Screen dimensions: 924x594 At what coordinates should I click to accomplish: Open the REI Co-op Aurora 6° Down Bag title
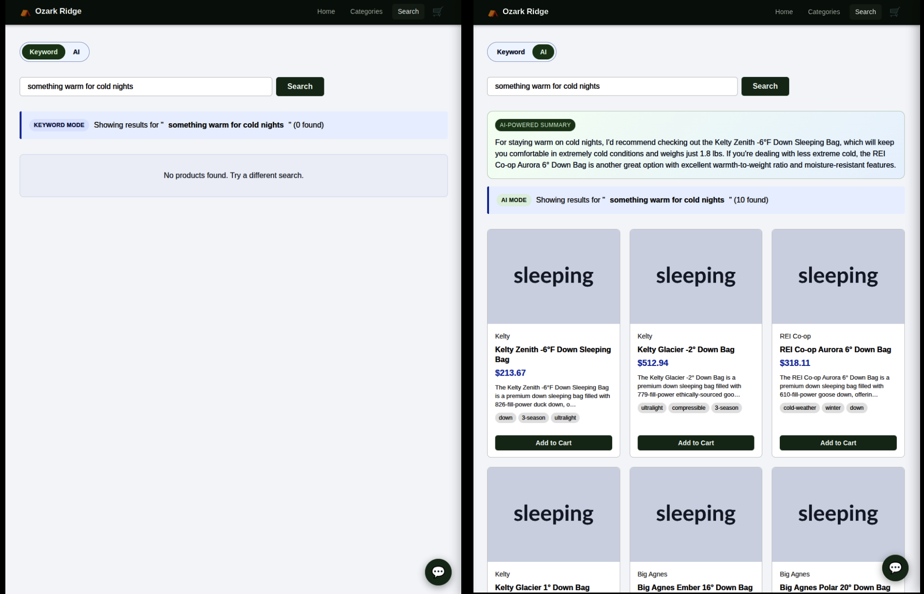point(835,349)
